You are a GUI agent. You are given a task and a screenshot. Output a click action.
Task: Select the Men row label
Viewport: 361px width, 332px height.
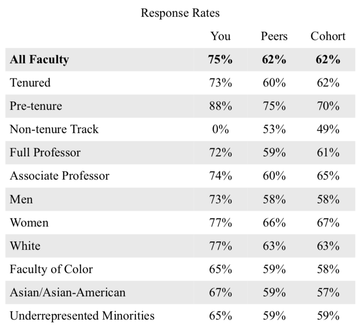[x=21, y=199]
